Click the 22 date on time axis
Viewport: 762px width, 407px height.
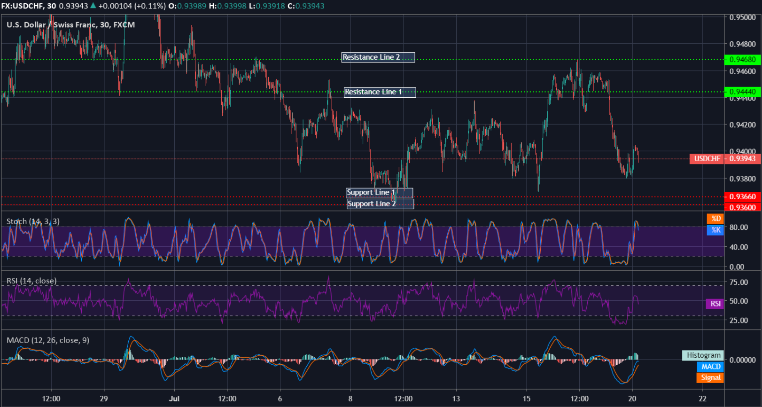coord(702,399)
